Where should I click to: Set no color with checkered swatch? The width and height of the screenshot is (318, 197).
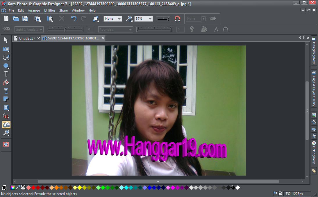[23, 187]
